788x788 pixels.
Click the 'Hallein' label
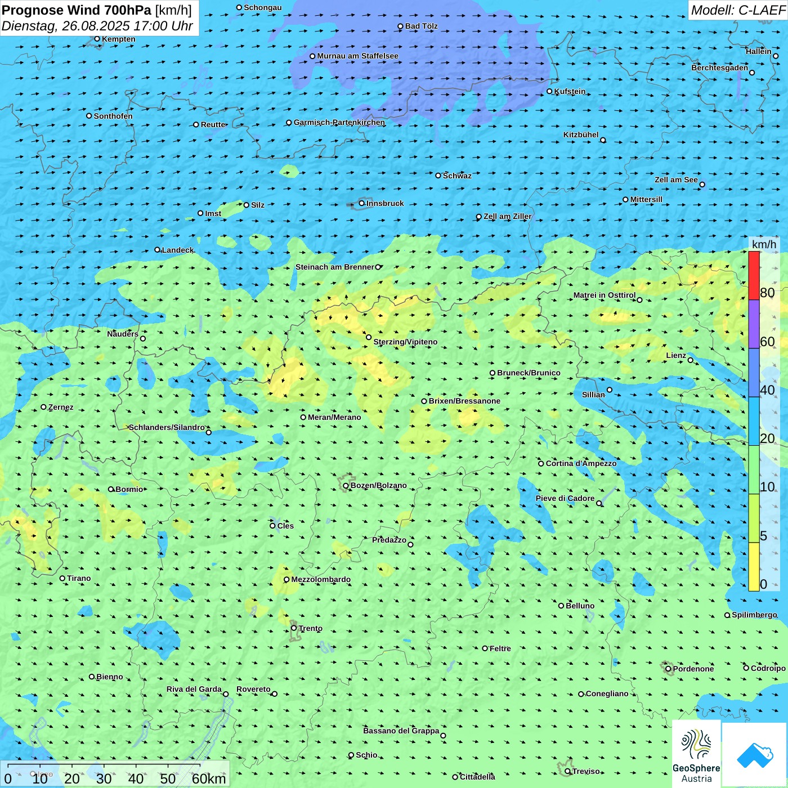759,51
